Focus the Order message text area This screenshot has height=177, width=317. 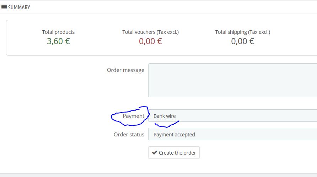232,80
